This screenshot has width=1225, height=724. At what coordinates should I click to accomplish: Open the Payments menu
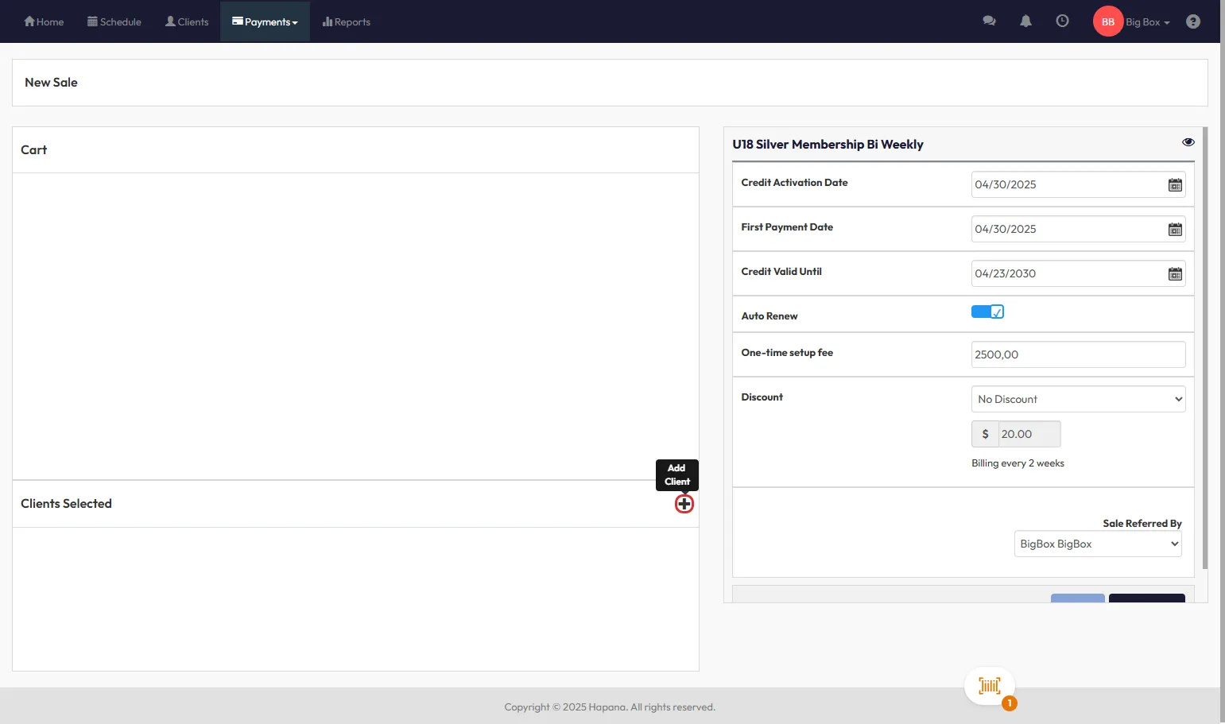tap(265, 22)
